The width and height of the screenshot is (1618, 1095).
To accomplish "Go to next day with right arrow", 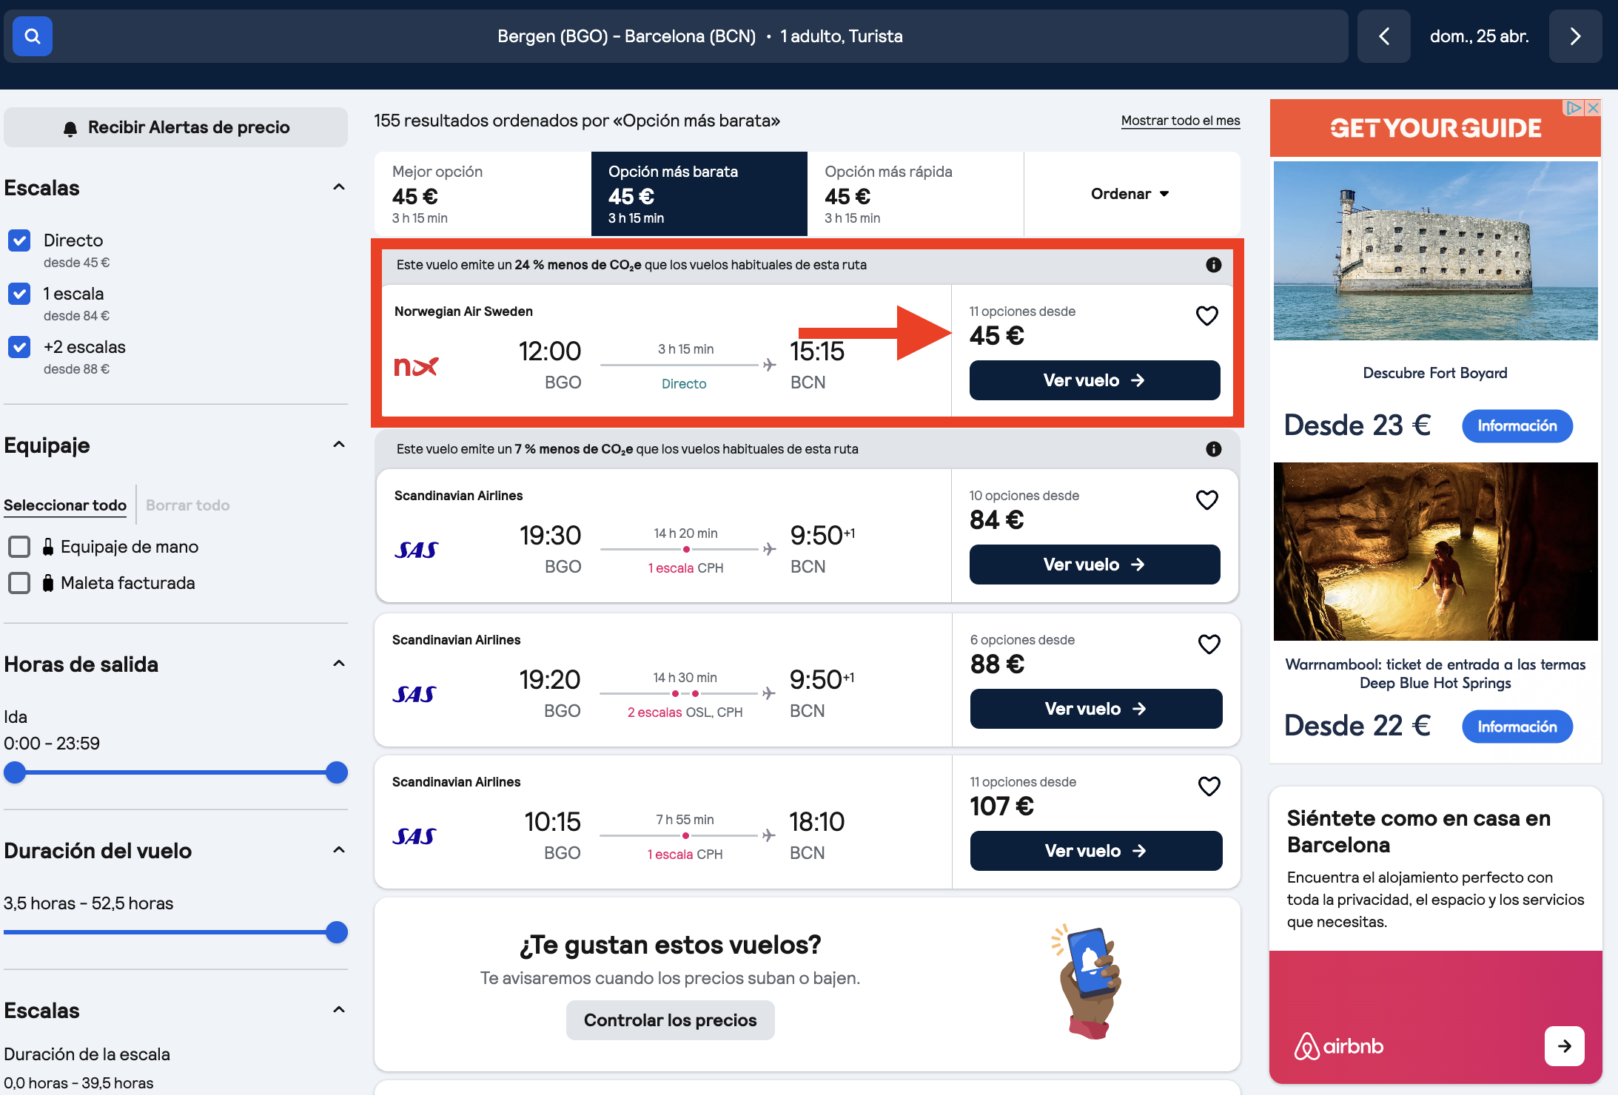I will [x=1575, y=36].
